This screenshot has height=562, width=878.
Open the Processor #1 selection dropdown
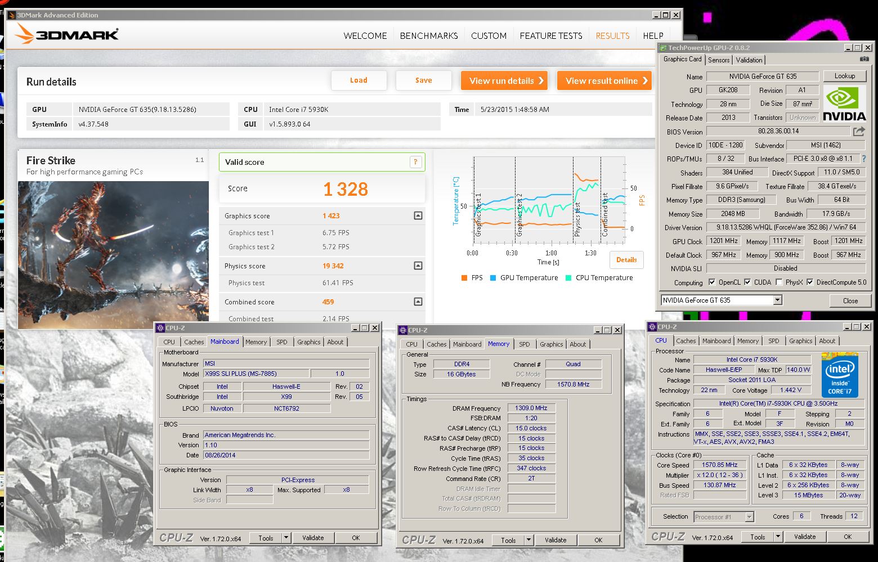[750, 516]
